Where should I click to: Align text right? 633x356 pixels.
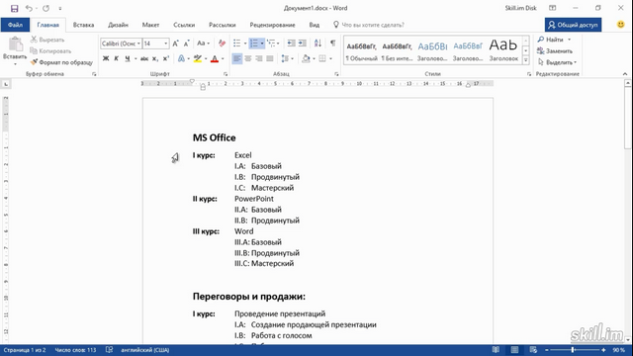coord(259,59)
